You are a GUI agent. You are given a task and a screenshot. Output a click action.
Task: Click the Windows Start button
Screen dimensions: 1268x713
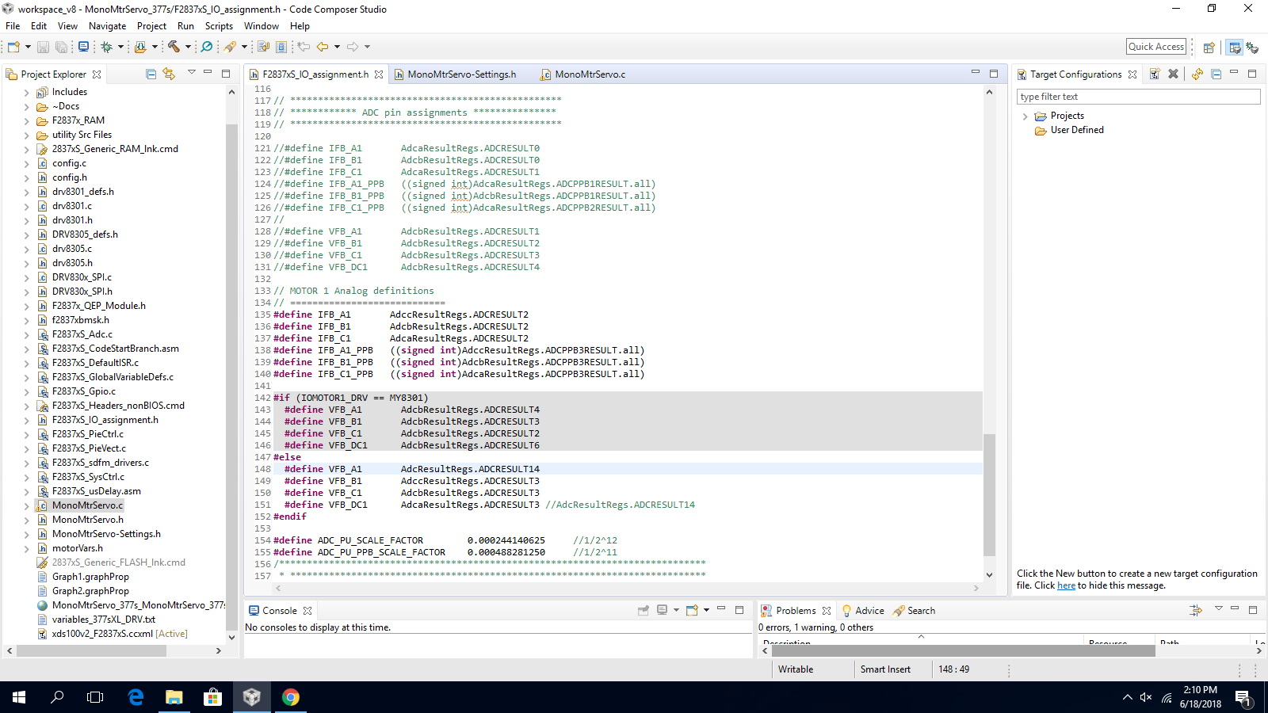19,697
